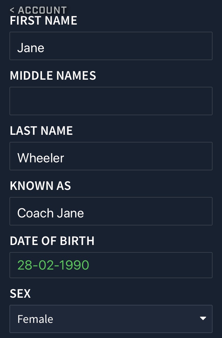Place cursor on the text Wheeler

pos(41,158)
